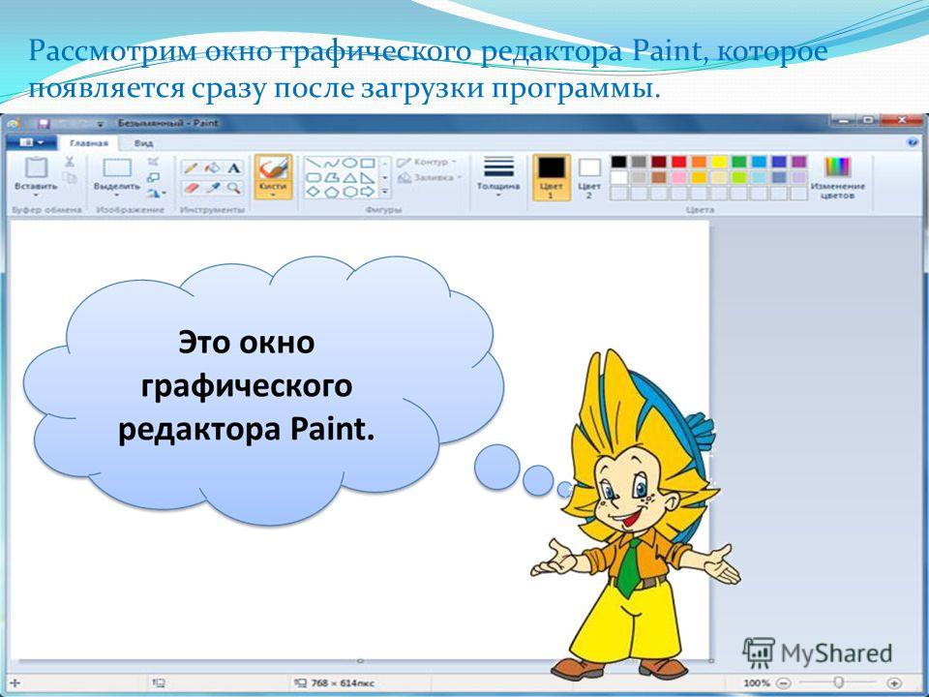Click the zoom slider handle in the status bar

coord(839,682)
